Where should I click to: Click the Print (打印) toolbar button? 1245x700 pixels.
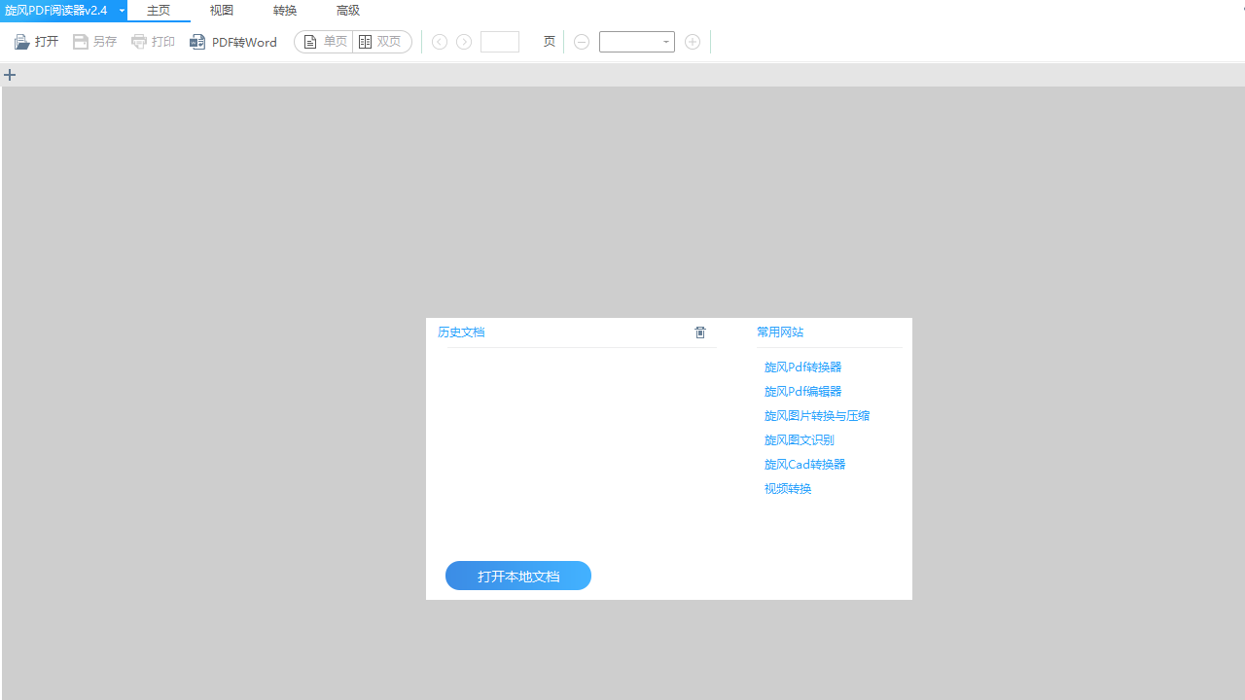154,42
